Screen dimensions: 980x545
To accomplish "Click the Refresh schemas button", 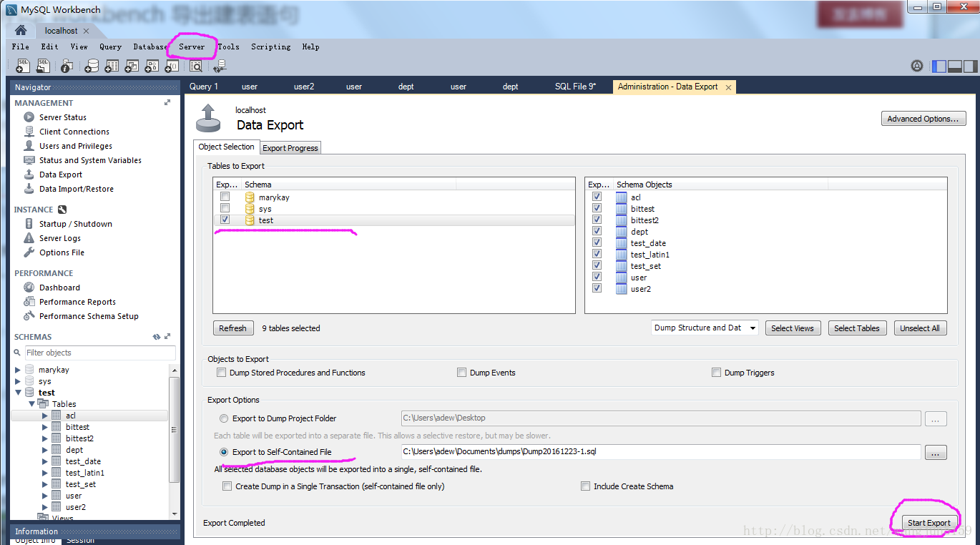I will click(x=232, y=328).
